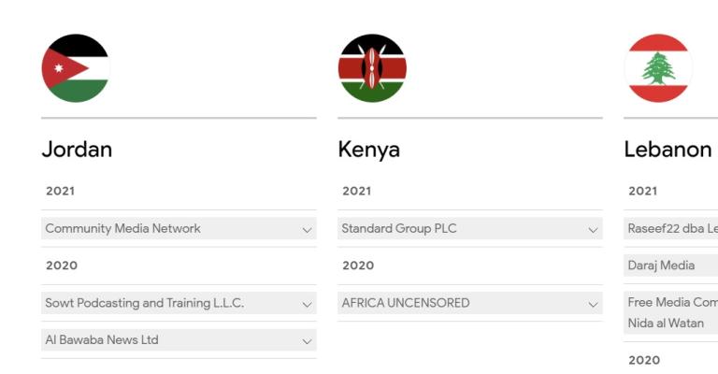The height and width of the screenshot is (374, 718).
Task: Click the Jordan flag icon
Action: tap(76, 68)
